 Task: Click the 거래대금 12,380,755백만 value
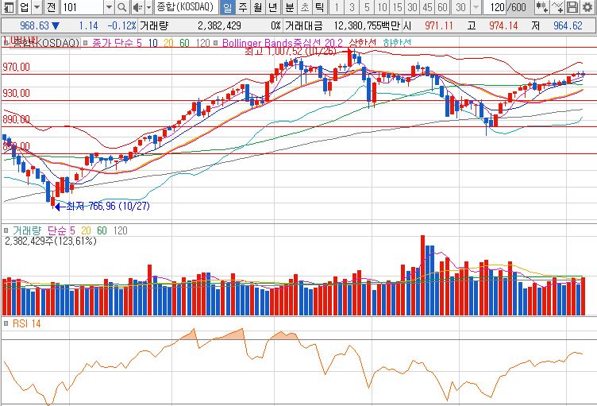pyautogui.click(x=367, y=26)
